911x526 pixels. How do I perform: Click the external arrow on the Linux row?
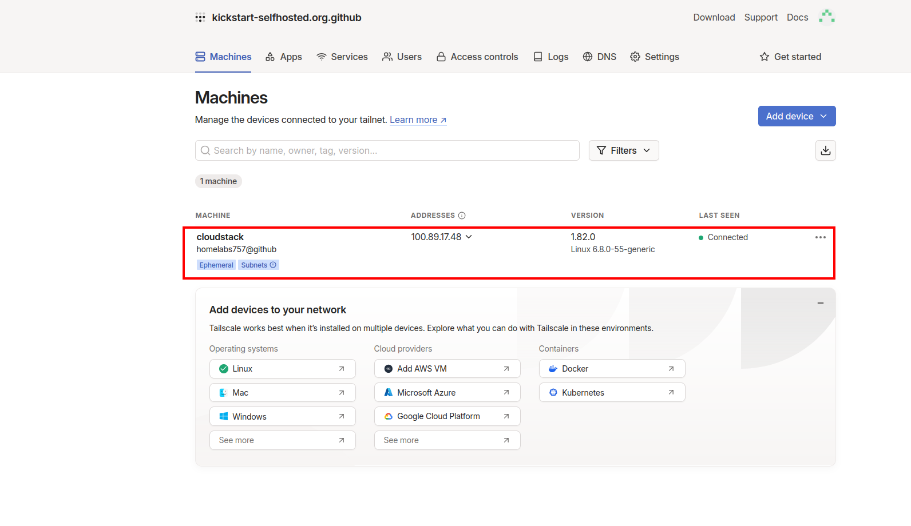tap(342, 369)
